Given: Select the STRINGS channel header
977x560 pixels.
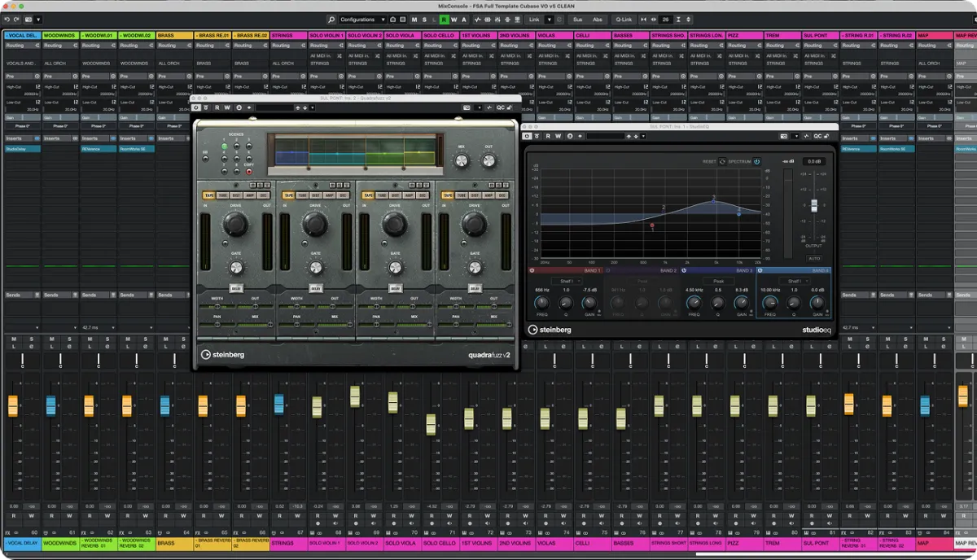Looking at the screenshot, I should tap(288, 36).
